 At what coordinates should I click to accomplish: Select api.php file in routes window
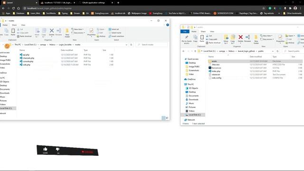(25, 55)
